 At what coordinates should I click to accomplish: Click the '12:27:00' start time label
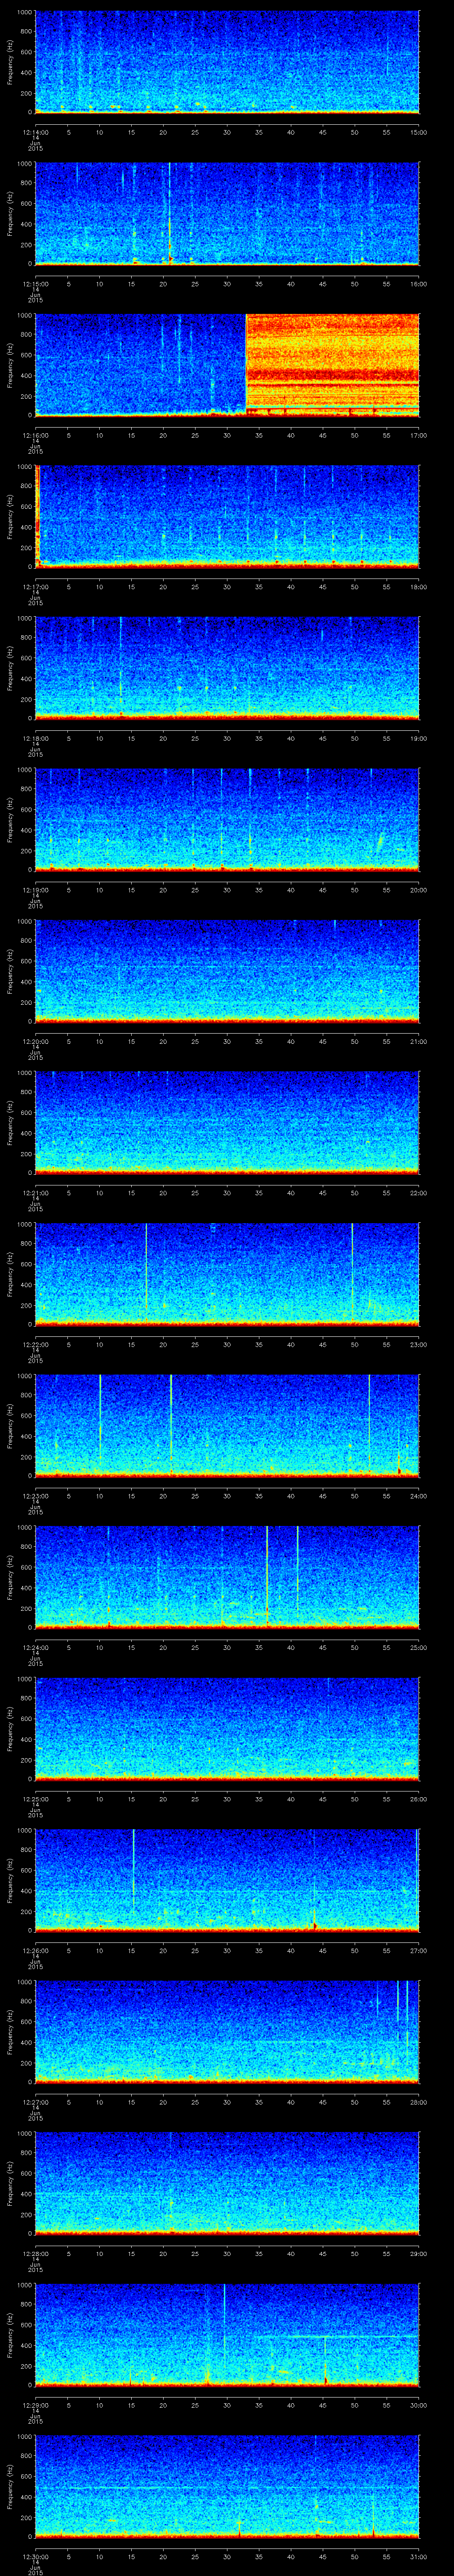click(35, 2102)
